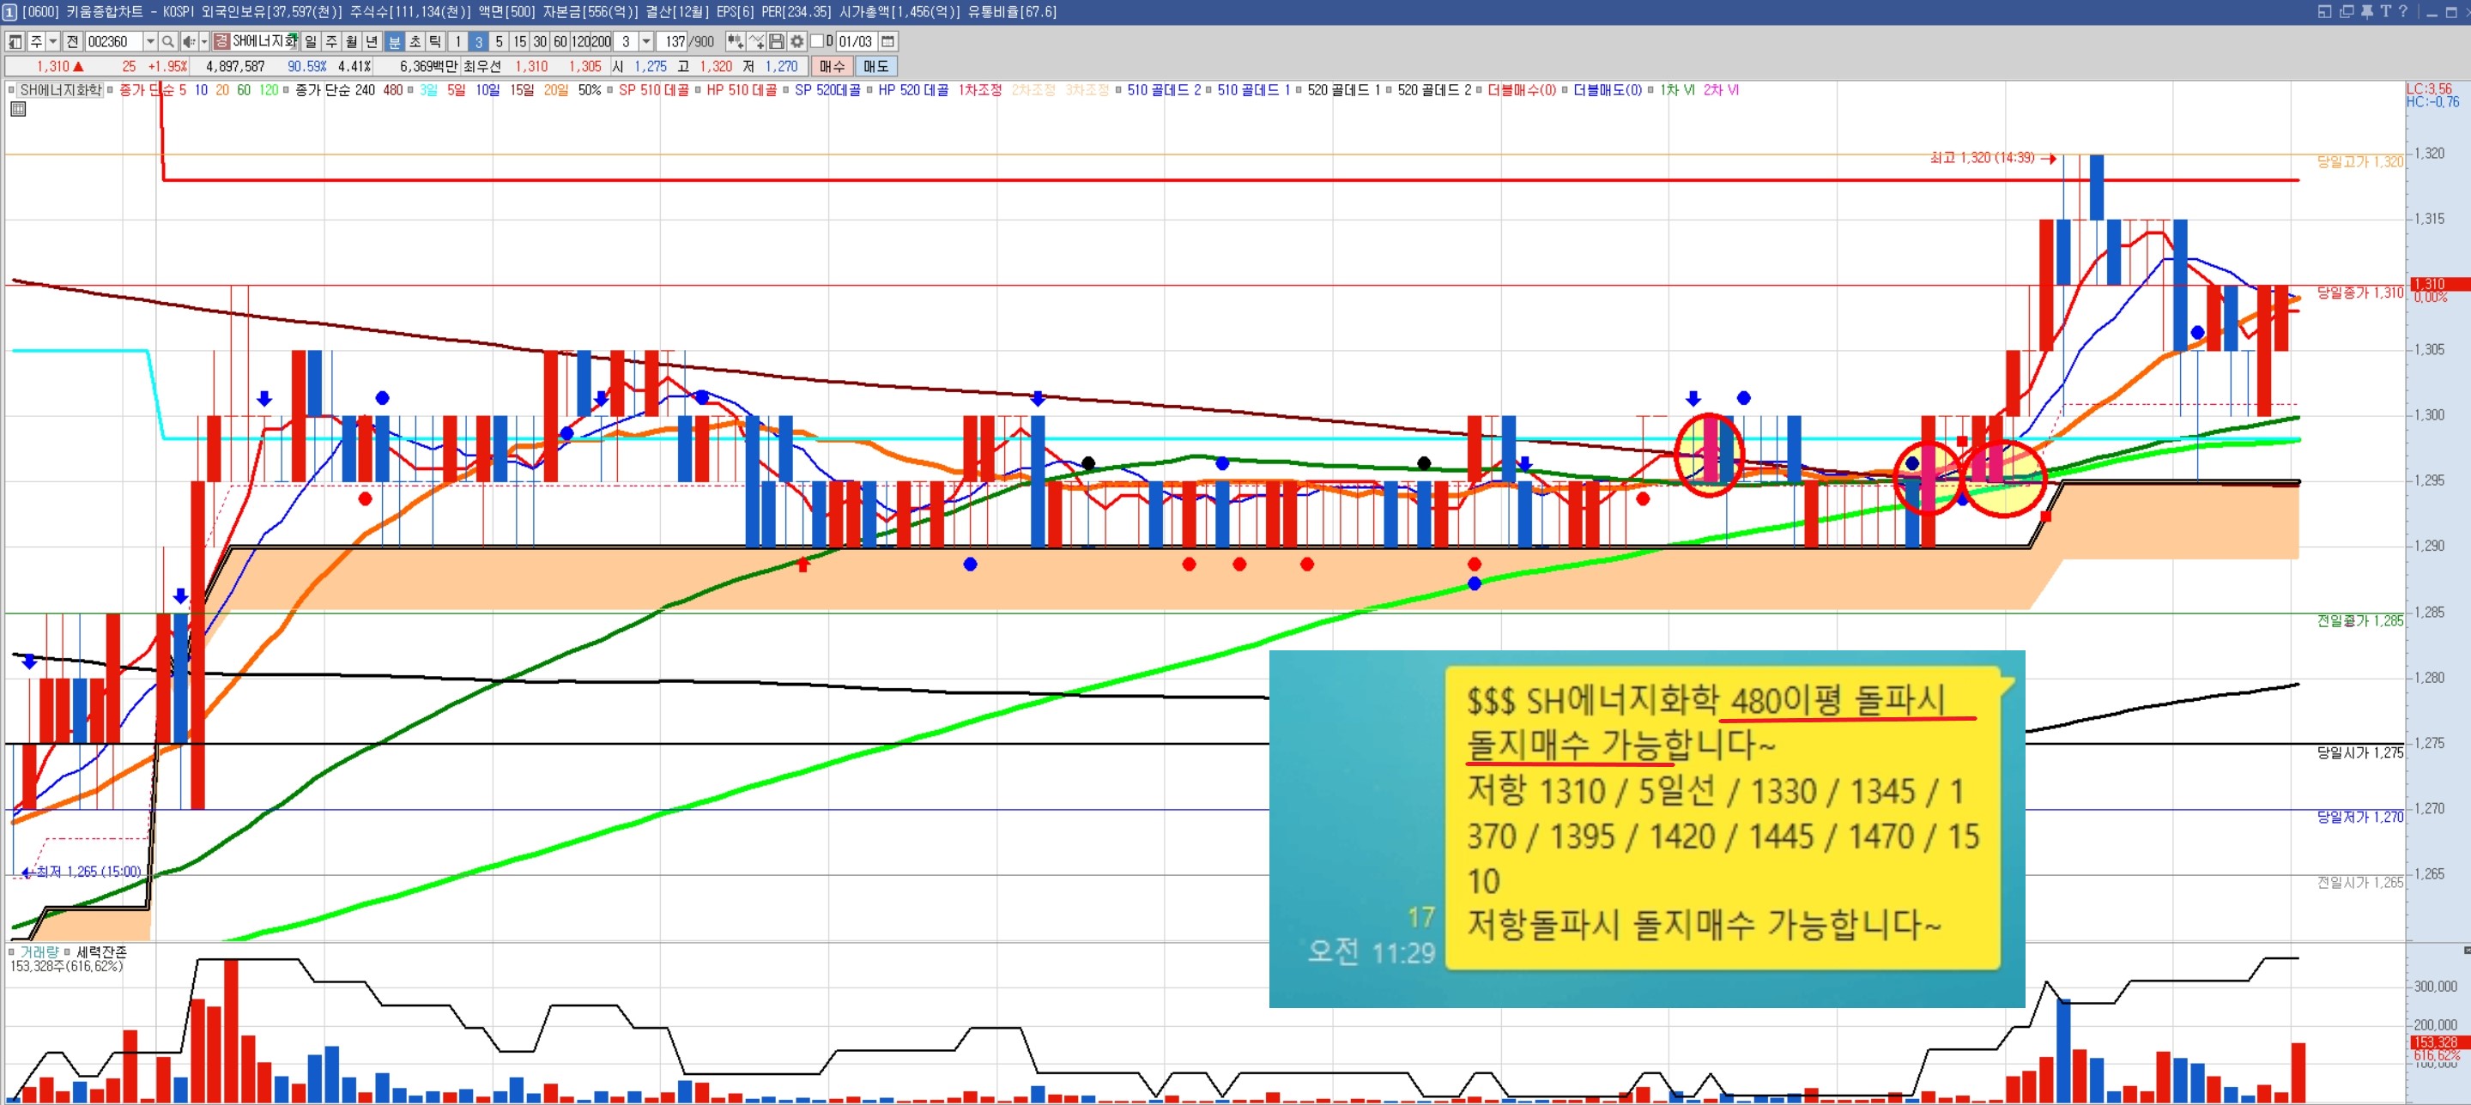The width and height of the screenshot is (2471, 1105).
Task: Click the add line indicator icon
Action: [x=756, y=41]
